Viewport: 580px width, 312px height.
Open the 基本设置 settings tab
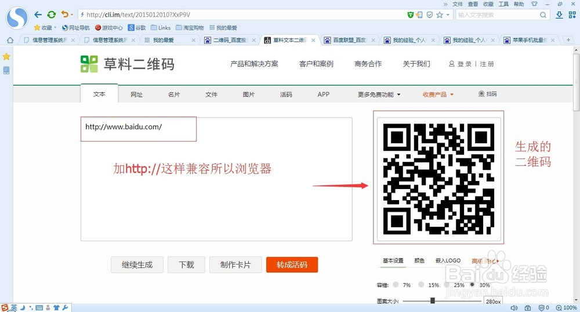pos(393,260)
